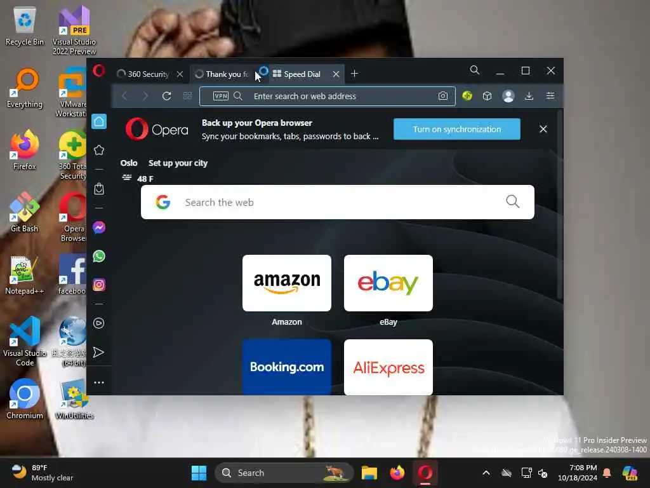Click the muted volume tray icon
The image size is (650, 488).
(543, 473)
